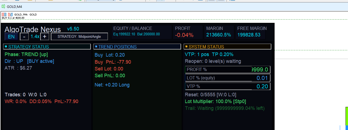Click the MARGIN 213660.5% box

click(219, 32)
